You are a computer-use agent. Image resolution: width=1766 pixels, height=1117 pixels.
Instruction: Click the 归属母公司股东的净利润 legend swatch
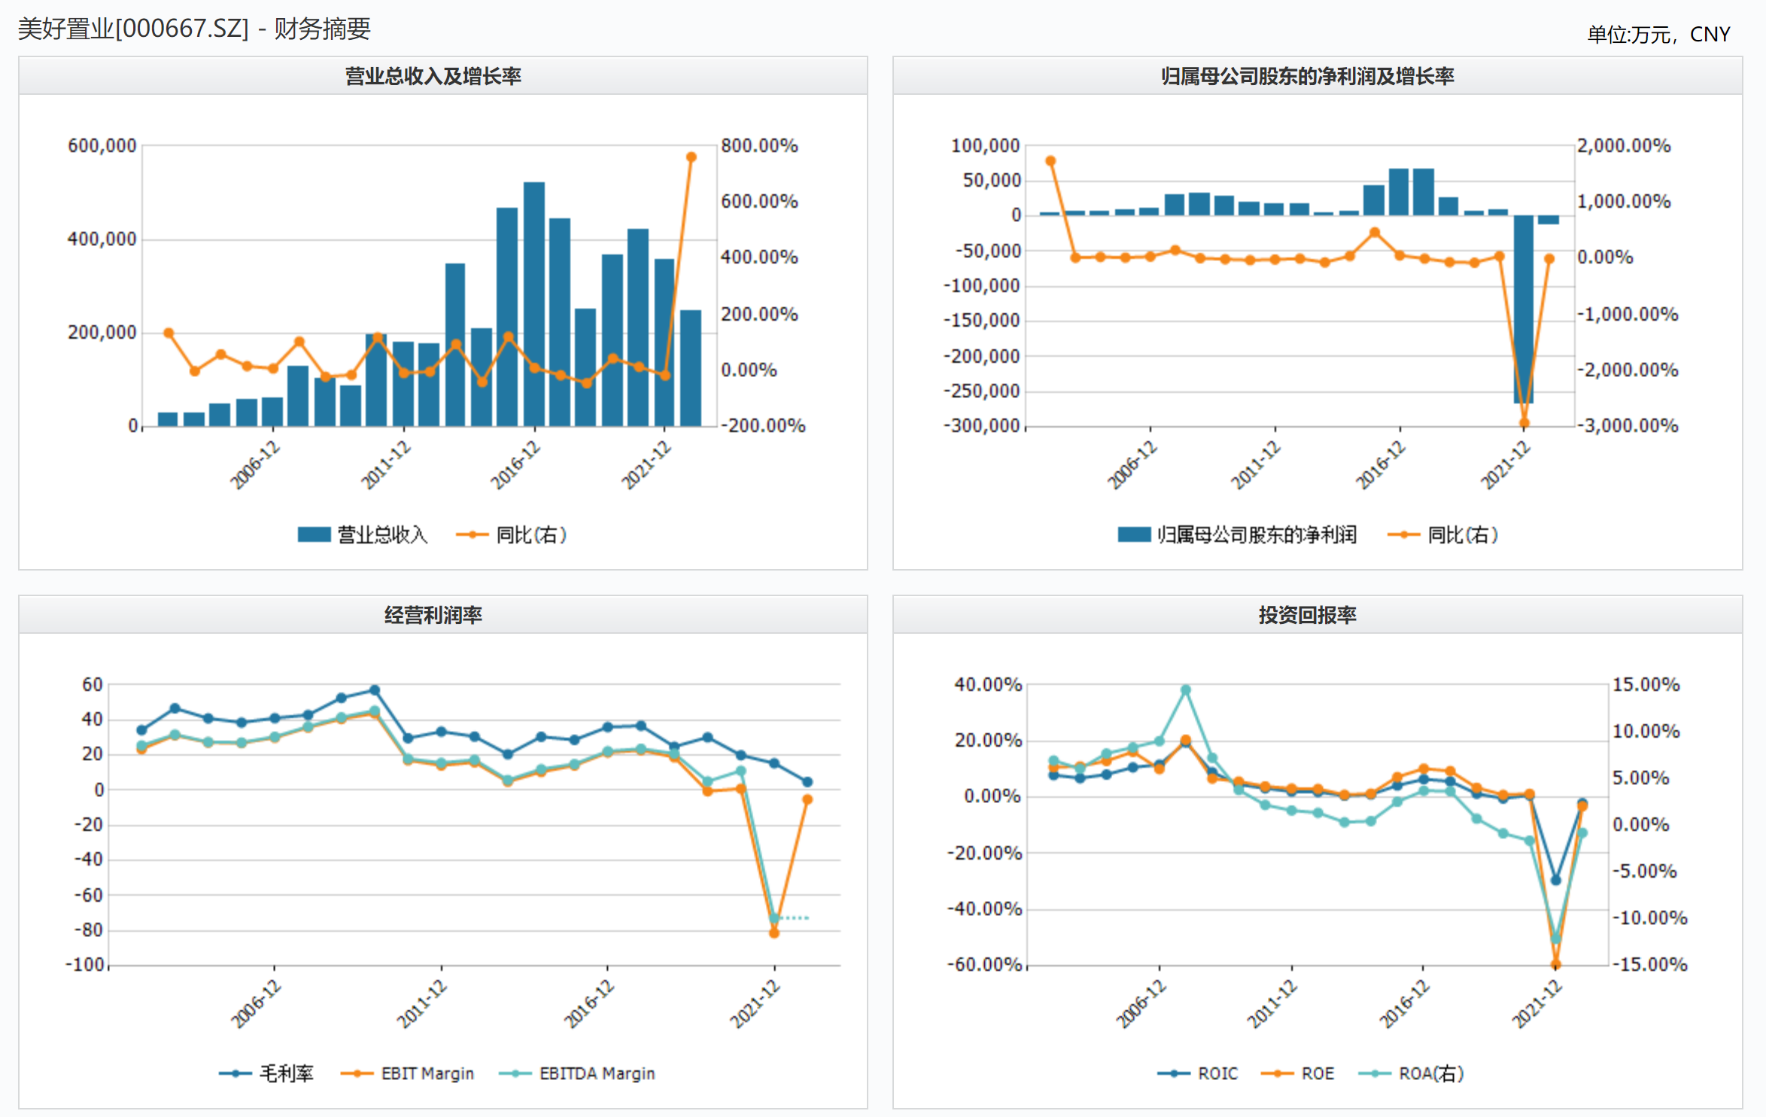click(x=1133, y=534)
